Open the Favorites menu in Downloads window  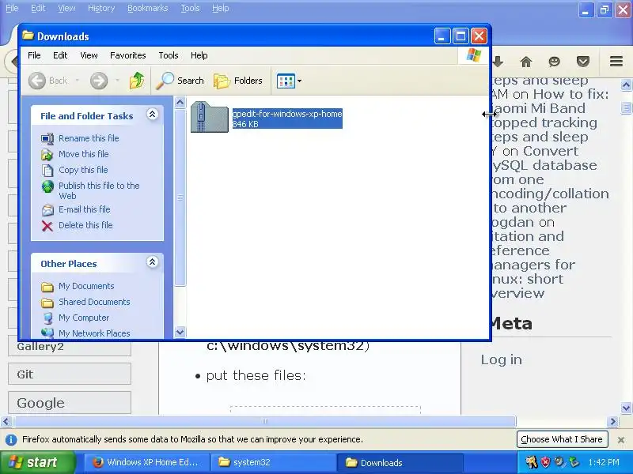coord(128,55)
